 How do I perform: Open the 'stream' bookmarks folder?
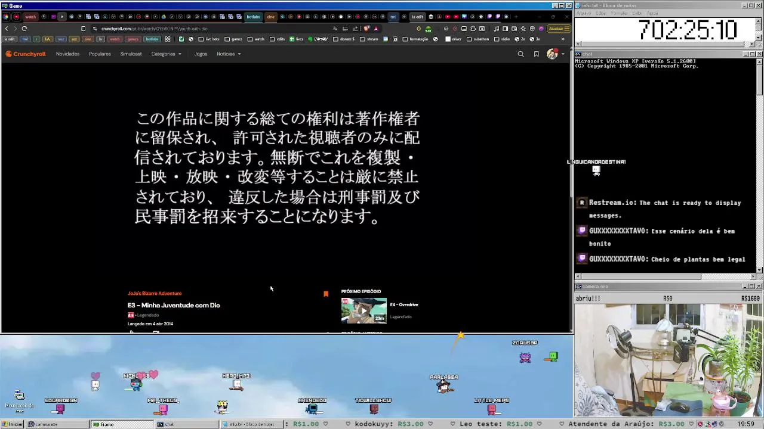point(369,39)
